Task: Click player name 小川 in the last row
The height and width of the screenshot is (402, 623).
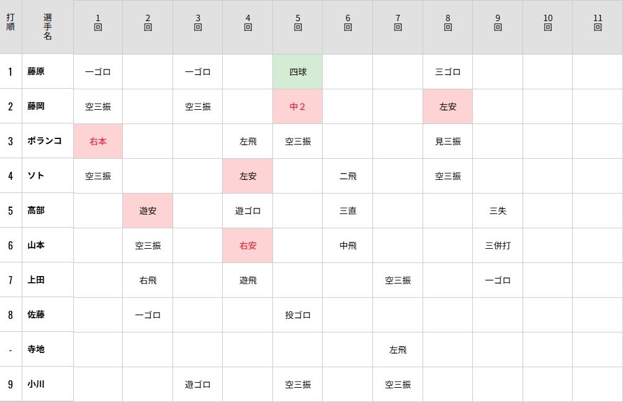Action: tap(36, 384)
